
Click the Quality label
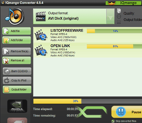(x=129, y=14)
